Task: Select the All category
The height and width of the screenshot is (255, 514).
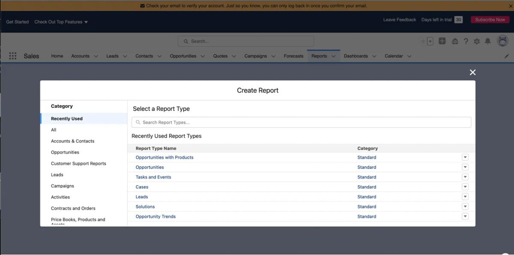Action: click(54, 130)
